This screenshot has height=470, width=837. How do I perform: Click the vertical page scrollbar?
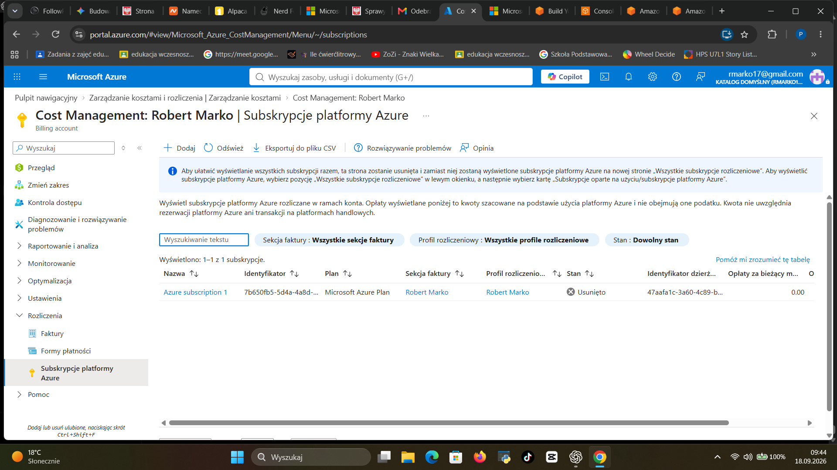(829, 307)
